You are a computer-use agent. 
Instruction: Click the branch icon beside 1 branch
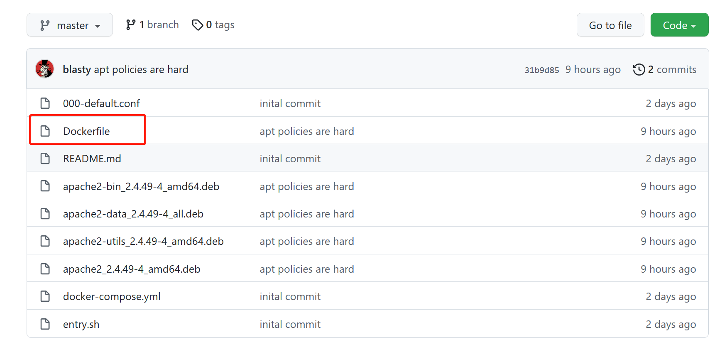coord(131,25)
